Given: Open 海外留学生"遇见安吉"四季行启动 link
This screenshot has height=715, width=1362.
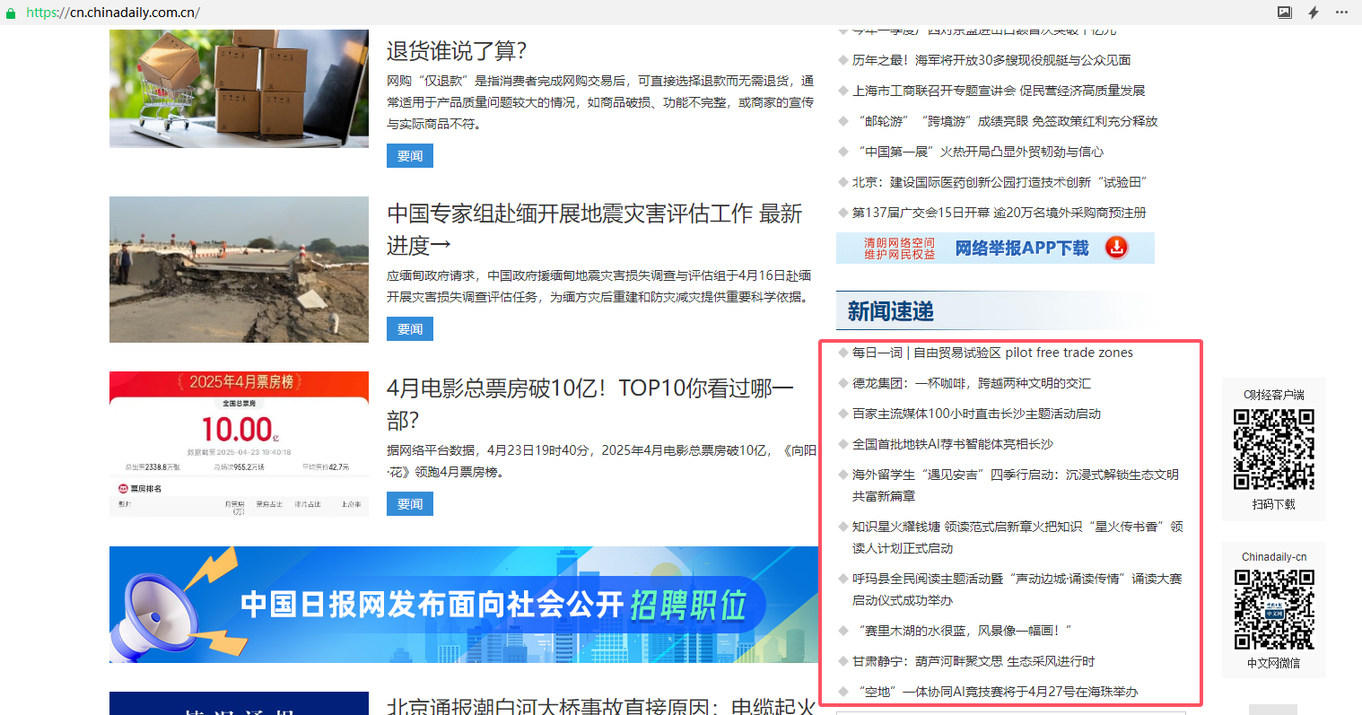Looking at the screenshot, I should [x=1016, y=485].
